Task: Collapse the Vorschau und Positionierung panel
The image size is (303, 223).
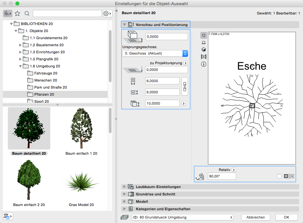Action: [124, 24]
